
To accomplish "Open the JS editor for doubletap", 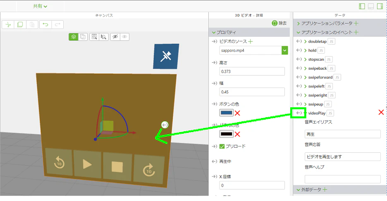I will pos(331,41).
